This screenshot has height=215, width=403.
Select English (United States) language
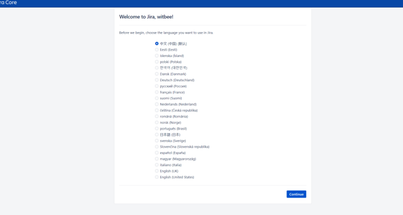(x=157, y=177)
